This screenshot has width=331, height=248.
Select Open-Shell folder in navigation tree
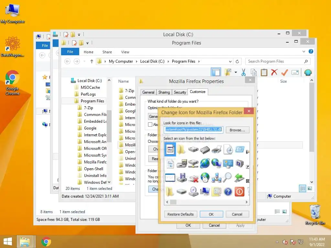(x=93, y=169)
